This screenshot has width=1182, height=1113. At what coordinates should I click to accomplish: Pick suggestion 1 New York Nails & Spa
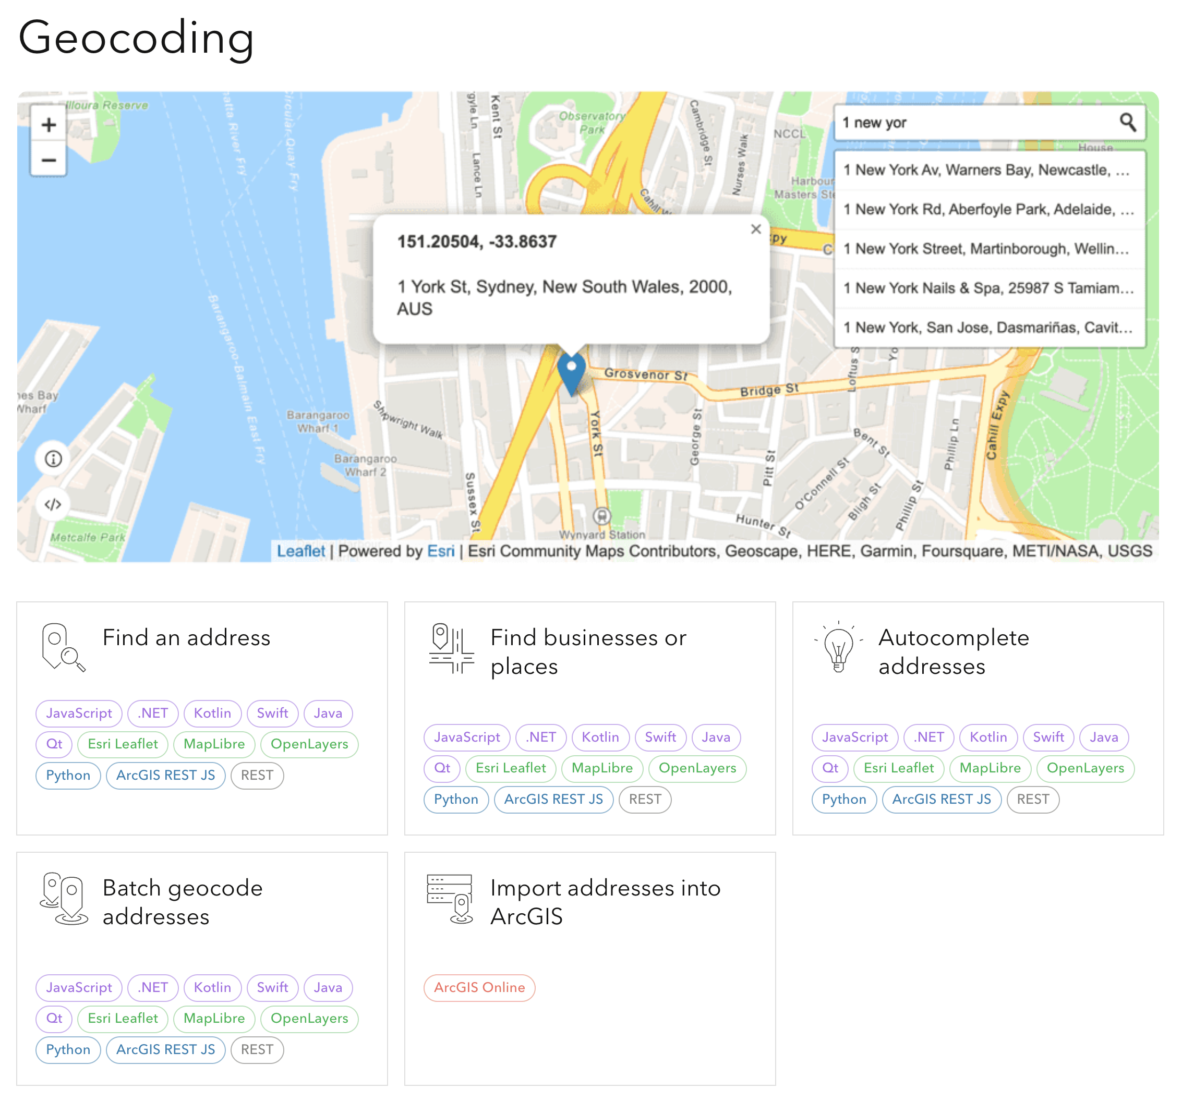tap(988, 288)
